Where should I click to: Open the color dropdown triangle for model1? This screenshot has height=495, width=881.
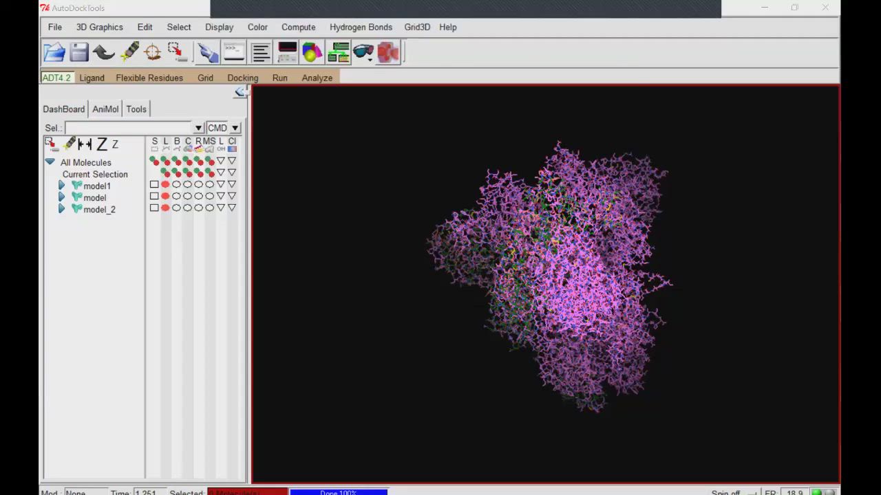[x=232, y=185]
